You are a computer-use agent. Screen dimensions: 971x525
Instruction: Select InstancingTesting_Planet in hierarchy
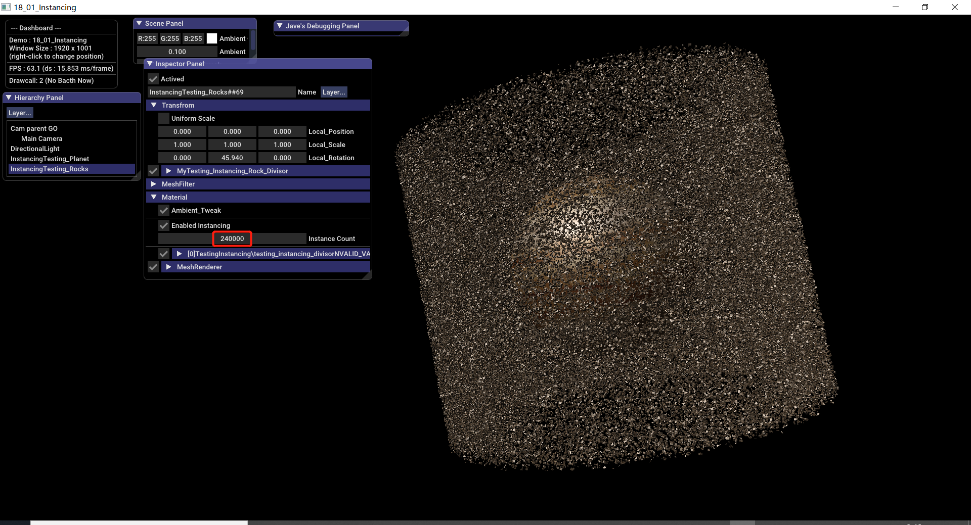(50, 159)
